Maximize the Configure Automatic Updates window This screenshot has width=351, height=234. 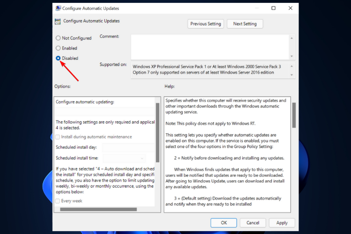[273, 8]
